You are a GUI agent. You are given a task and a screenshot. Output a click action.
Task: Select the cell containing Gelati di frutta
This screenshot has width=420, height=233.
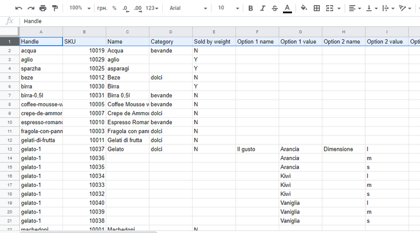pos(128,140)
